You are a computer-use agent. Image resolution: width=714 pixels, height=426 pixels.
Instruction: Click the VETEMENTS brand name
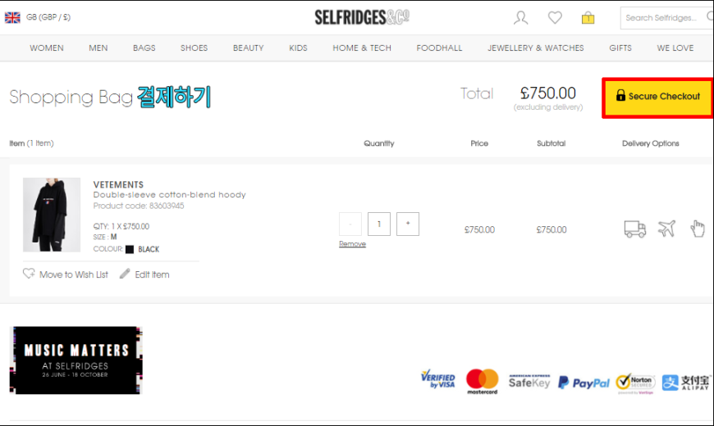118,184
